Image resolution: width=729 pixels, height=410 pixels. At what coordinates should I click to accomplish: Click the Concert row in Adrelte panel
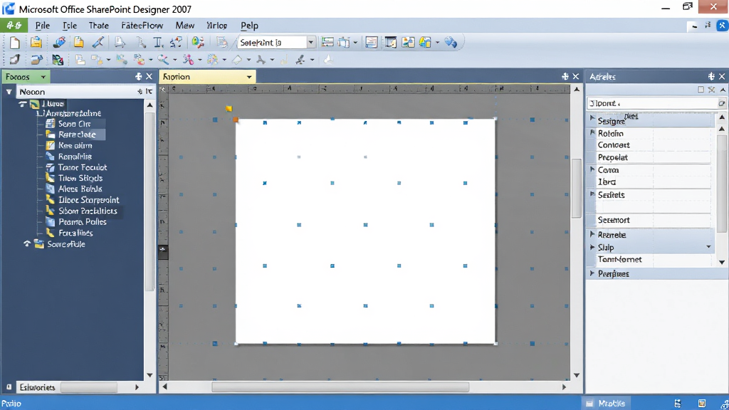(653, 145)
